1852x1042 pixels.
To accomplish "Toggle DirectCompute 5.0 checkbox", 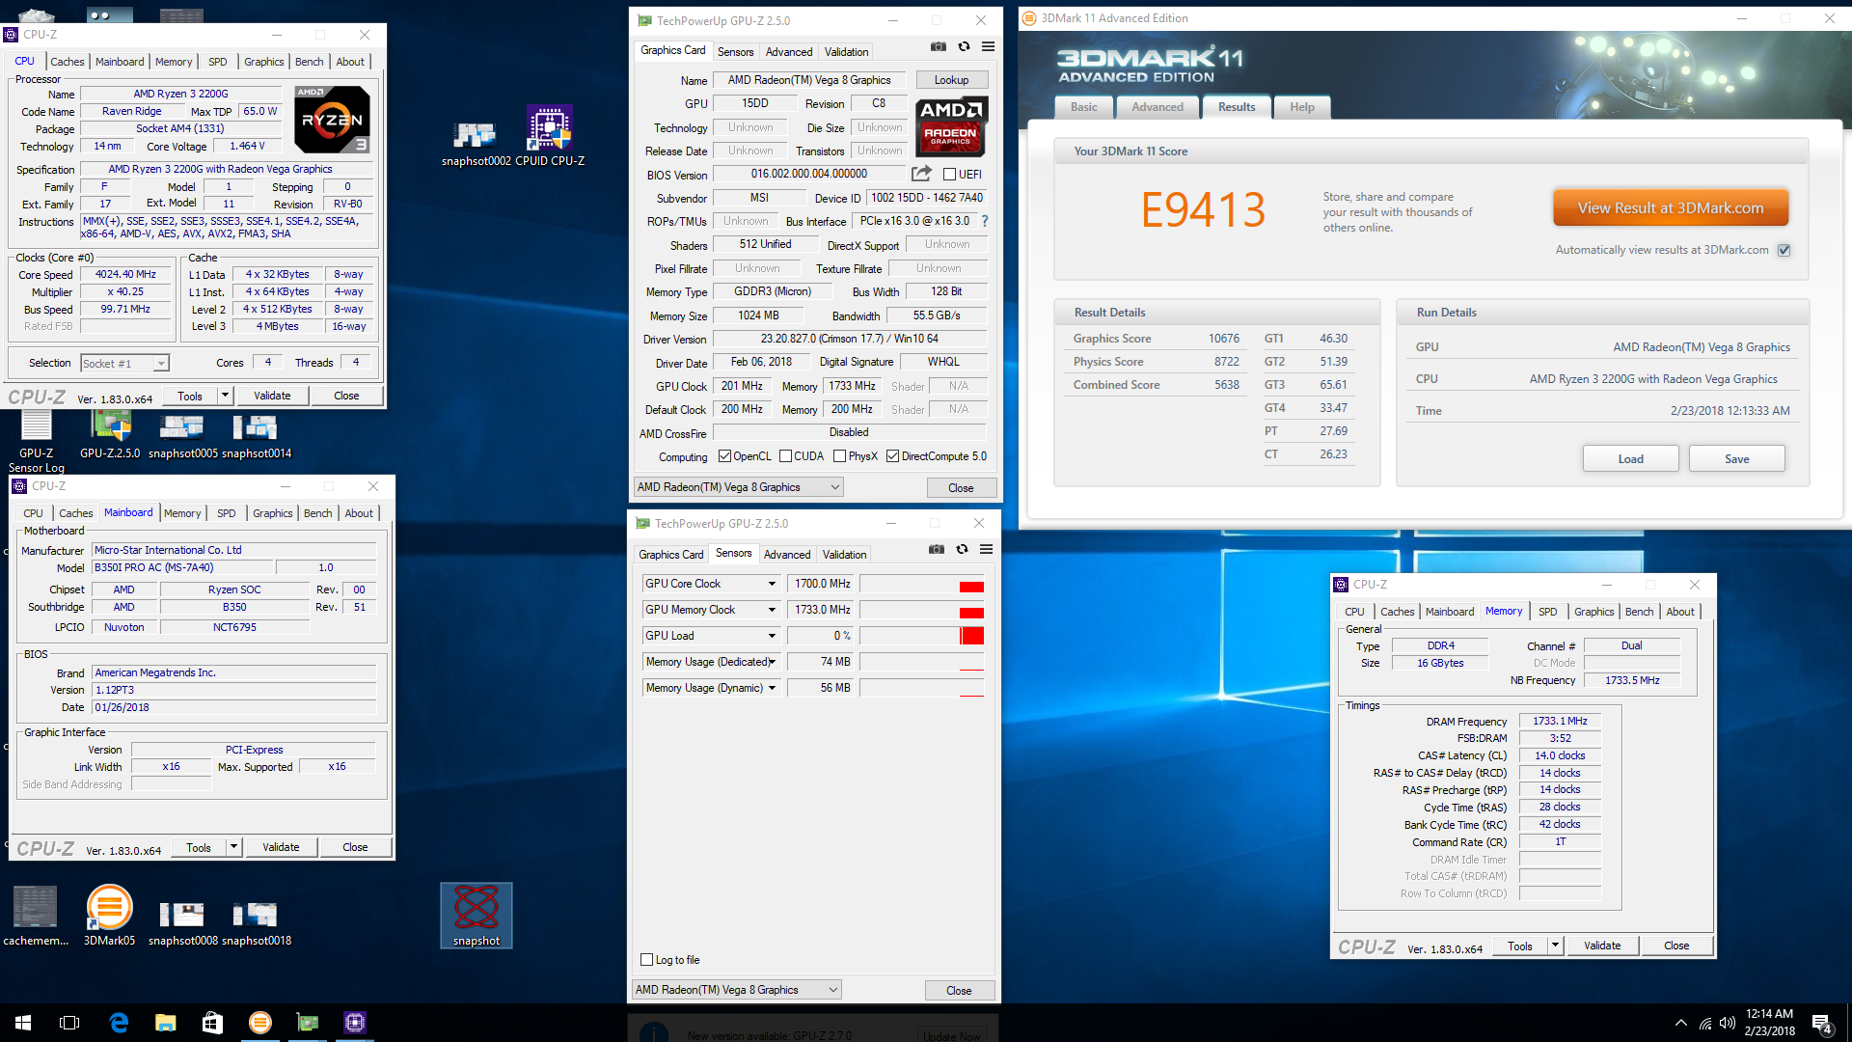I will click(x=892, y=456).
